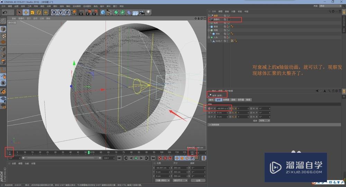Viewport: 346px width, 187px height.
Task: Select the 基本 tab in Attributes
Action: [x=211, y=100]
